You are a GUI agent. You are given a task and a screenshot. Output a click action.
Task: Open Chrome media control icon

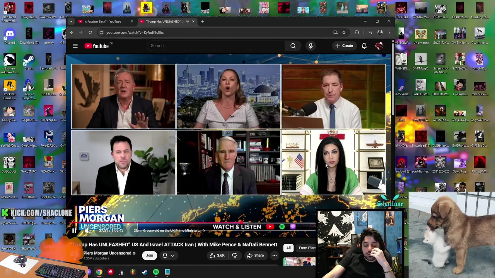coord(370,32)
